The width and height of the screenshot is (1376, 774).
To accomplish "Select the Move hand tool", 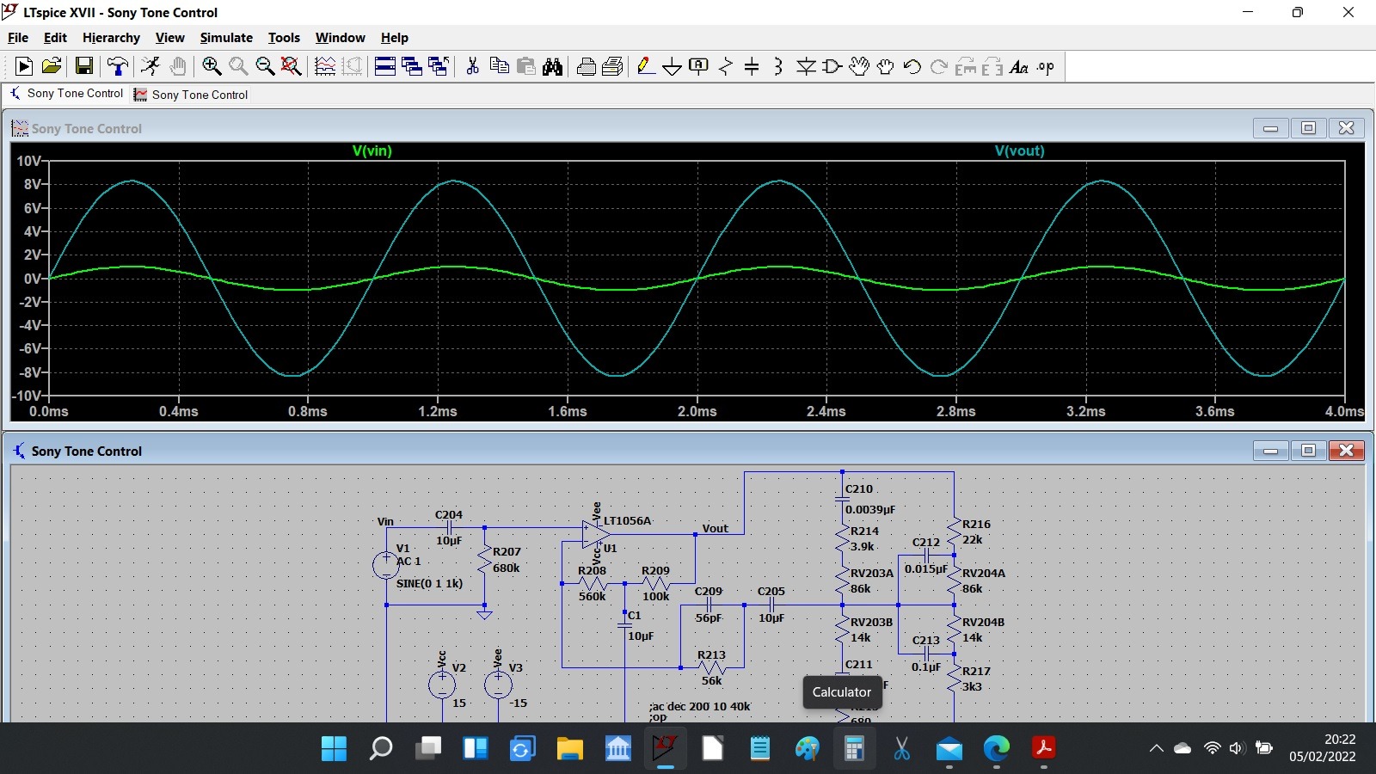I will (859, 66).
